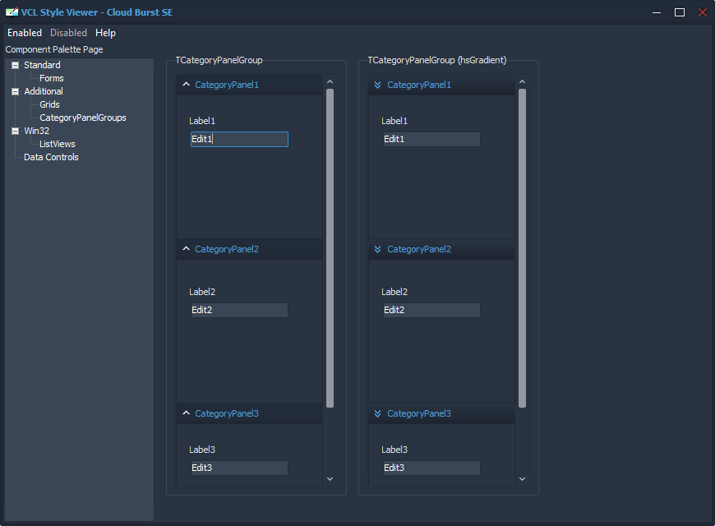Maximize the VCL Style Viewer window
Viewport: 715px width, 526px height.
[x=680, y=13]
